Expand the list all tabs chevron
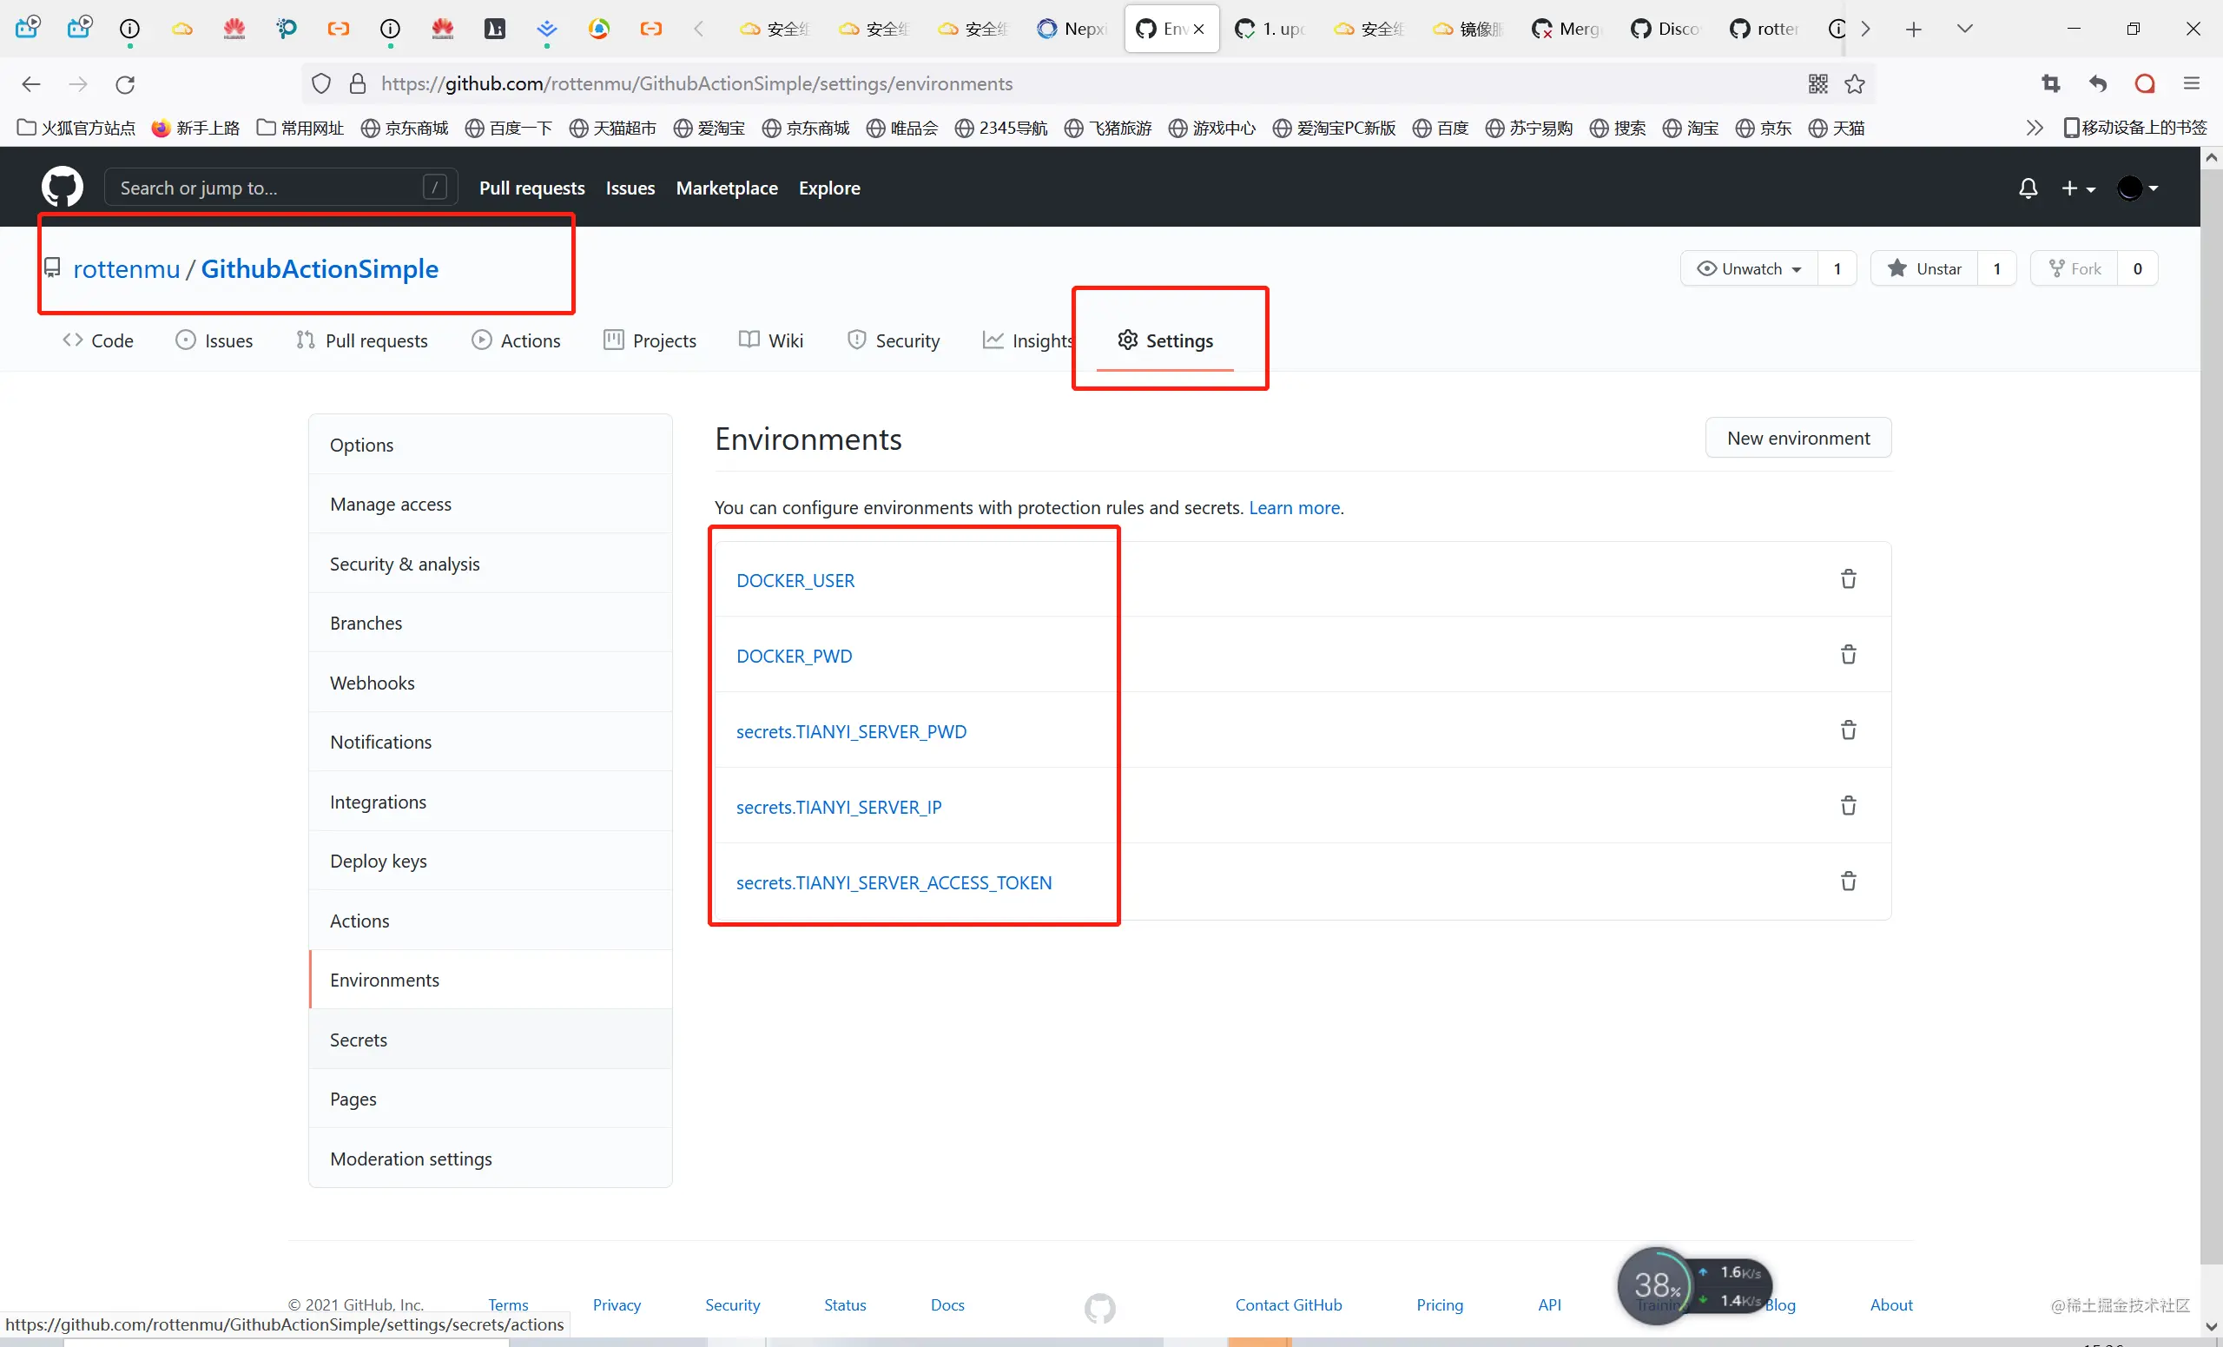Viewport: 2223px width, 1347px height. click(1964, 29)
